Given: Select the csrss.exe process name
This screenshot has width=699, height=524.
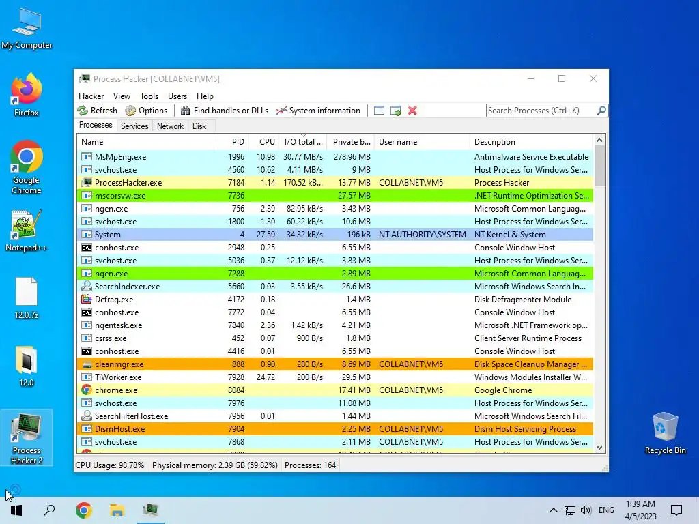Looking at the screenshot, I should tap(111, 338).
